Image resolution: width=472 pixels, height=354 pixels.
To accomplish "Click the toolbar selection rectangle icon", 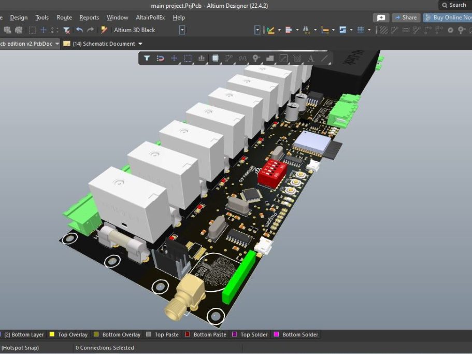I will [x=32, y=30].
